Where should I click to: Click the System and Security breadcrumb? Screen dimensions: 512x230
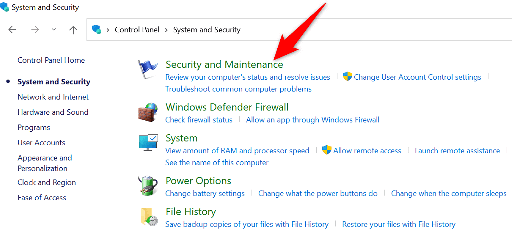[207, 30]
